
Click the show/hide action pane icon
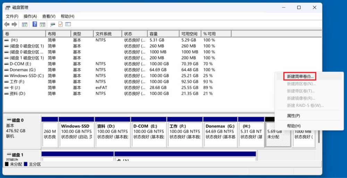click(42, 24)
